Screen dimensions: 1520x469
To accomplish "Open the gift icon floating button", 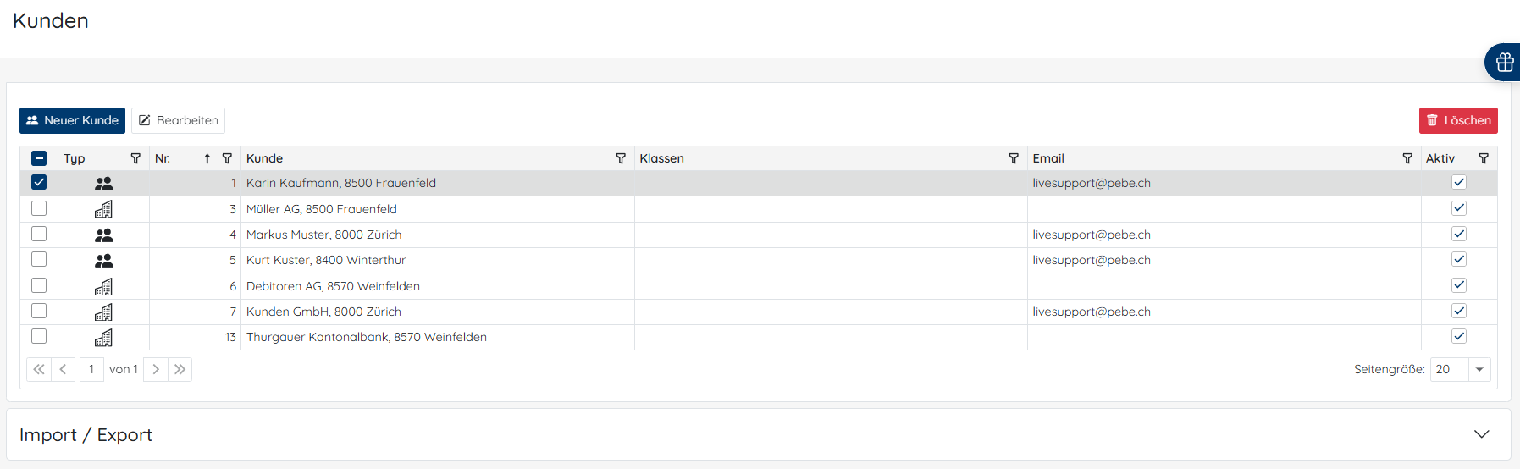I will tap(1504, 63).
